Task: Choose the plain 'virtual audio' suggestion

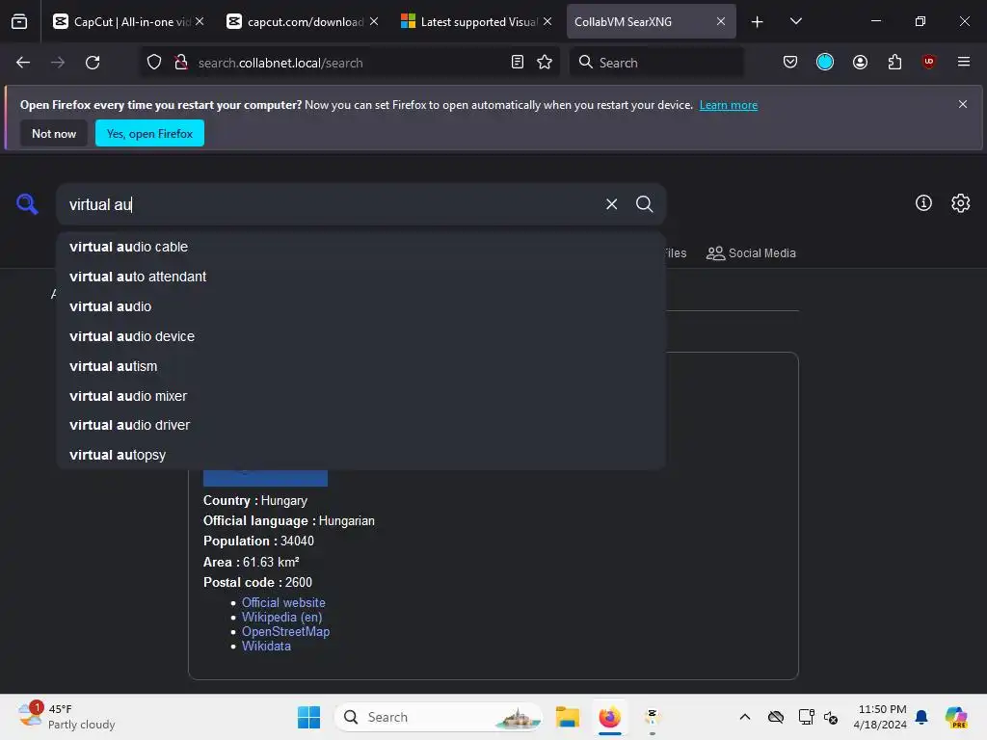Action: click(x=360, y=306)
